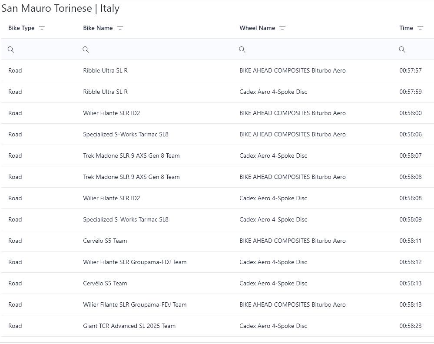Open the Time column filter icon
Viewport: 434px width, 344px height.
420,28
